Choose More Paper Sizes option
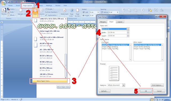Screen dimensions: 171x101 coord(50,81)
